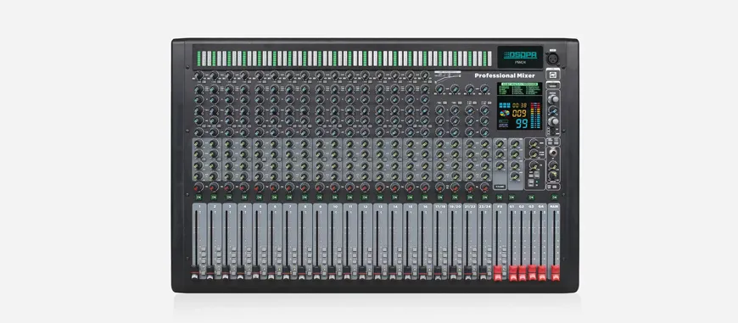Toggle the green ON button above channel 10
738x323 pixels.
click(335, 198)
